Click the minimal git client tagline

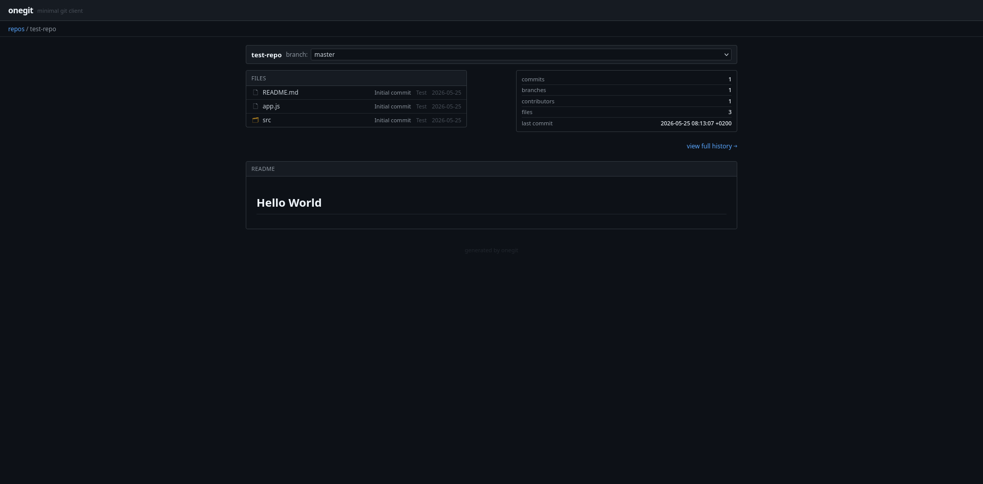pyautogui.click(x=60, y=11)
